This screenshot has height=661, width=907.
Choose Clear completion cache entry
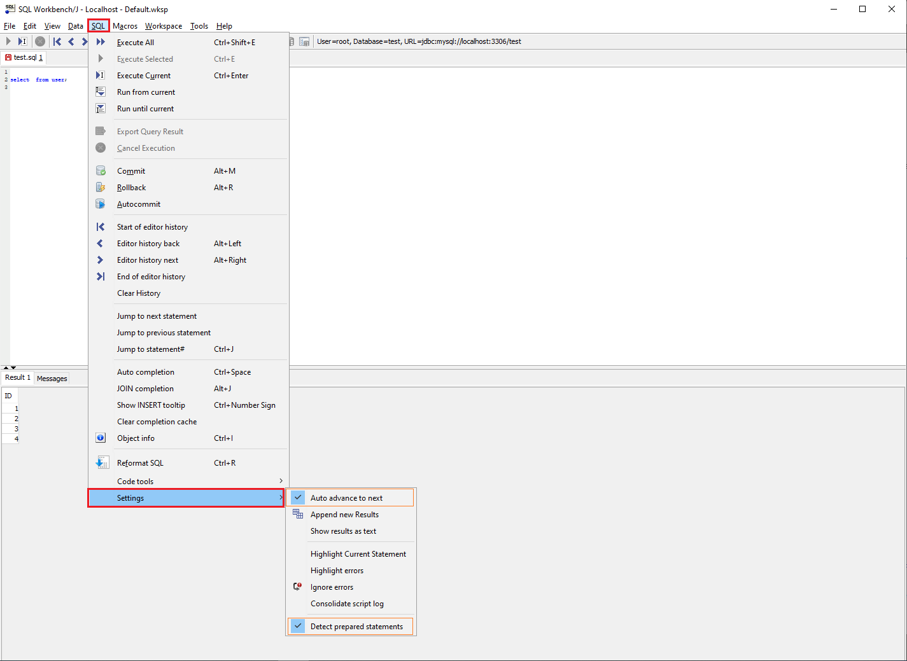click(188, 421)
